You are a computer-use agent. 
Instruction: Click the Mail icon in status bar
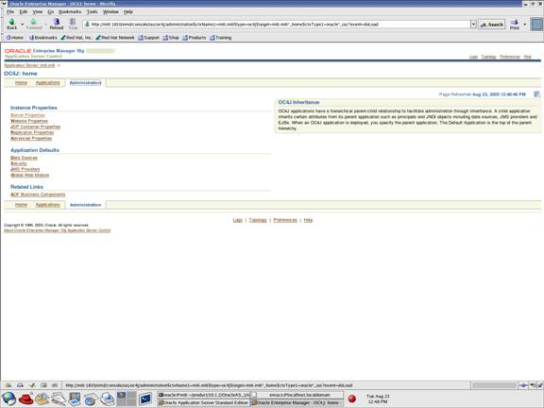point(20,385)
